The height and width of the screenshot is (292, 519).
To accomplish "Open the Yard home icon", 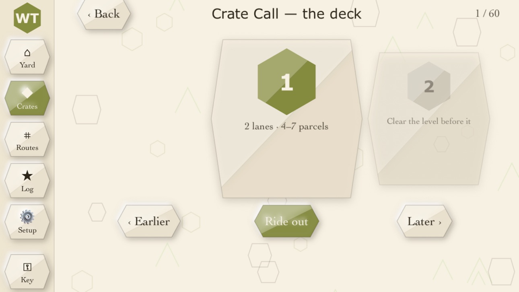I will coord(27,53).
